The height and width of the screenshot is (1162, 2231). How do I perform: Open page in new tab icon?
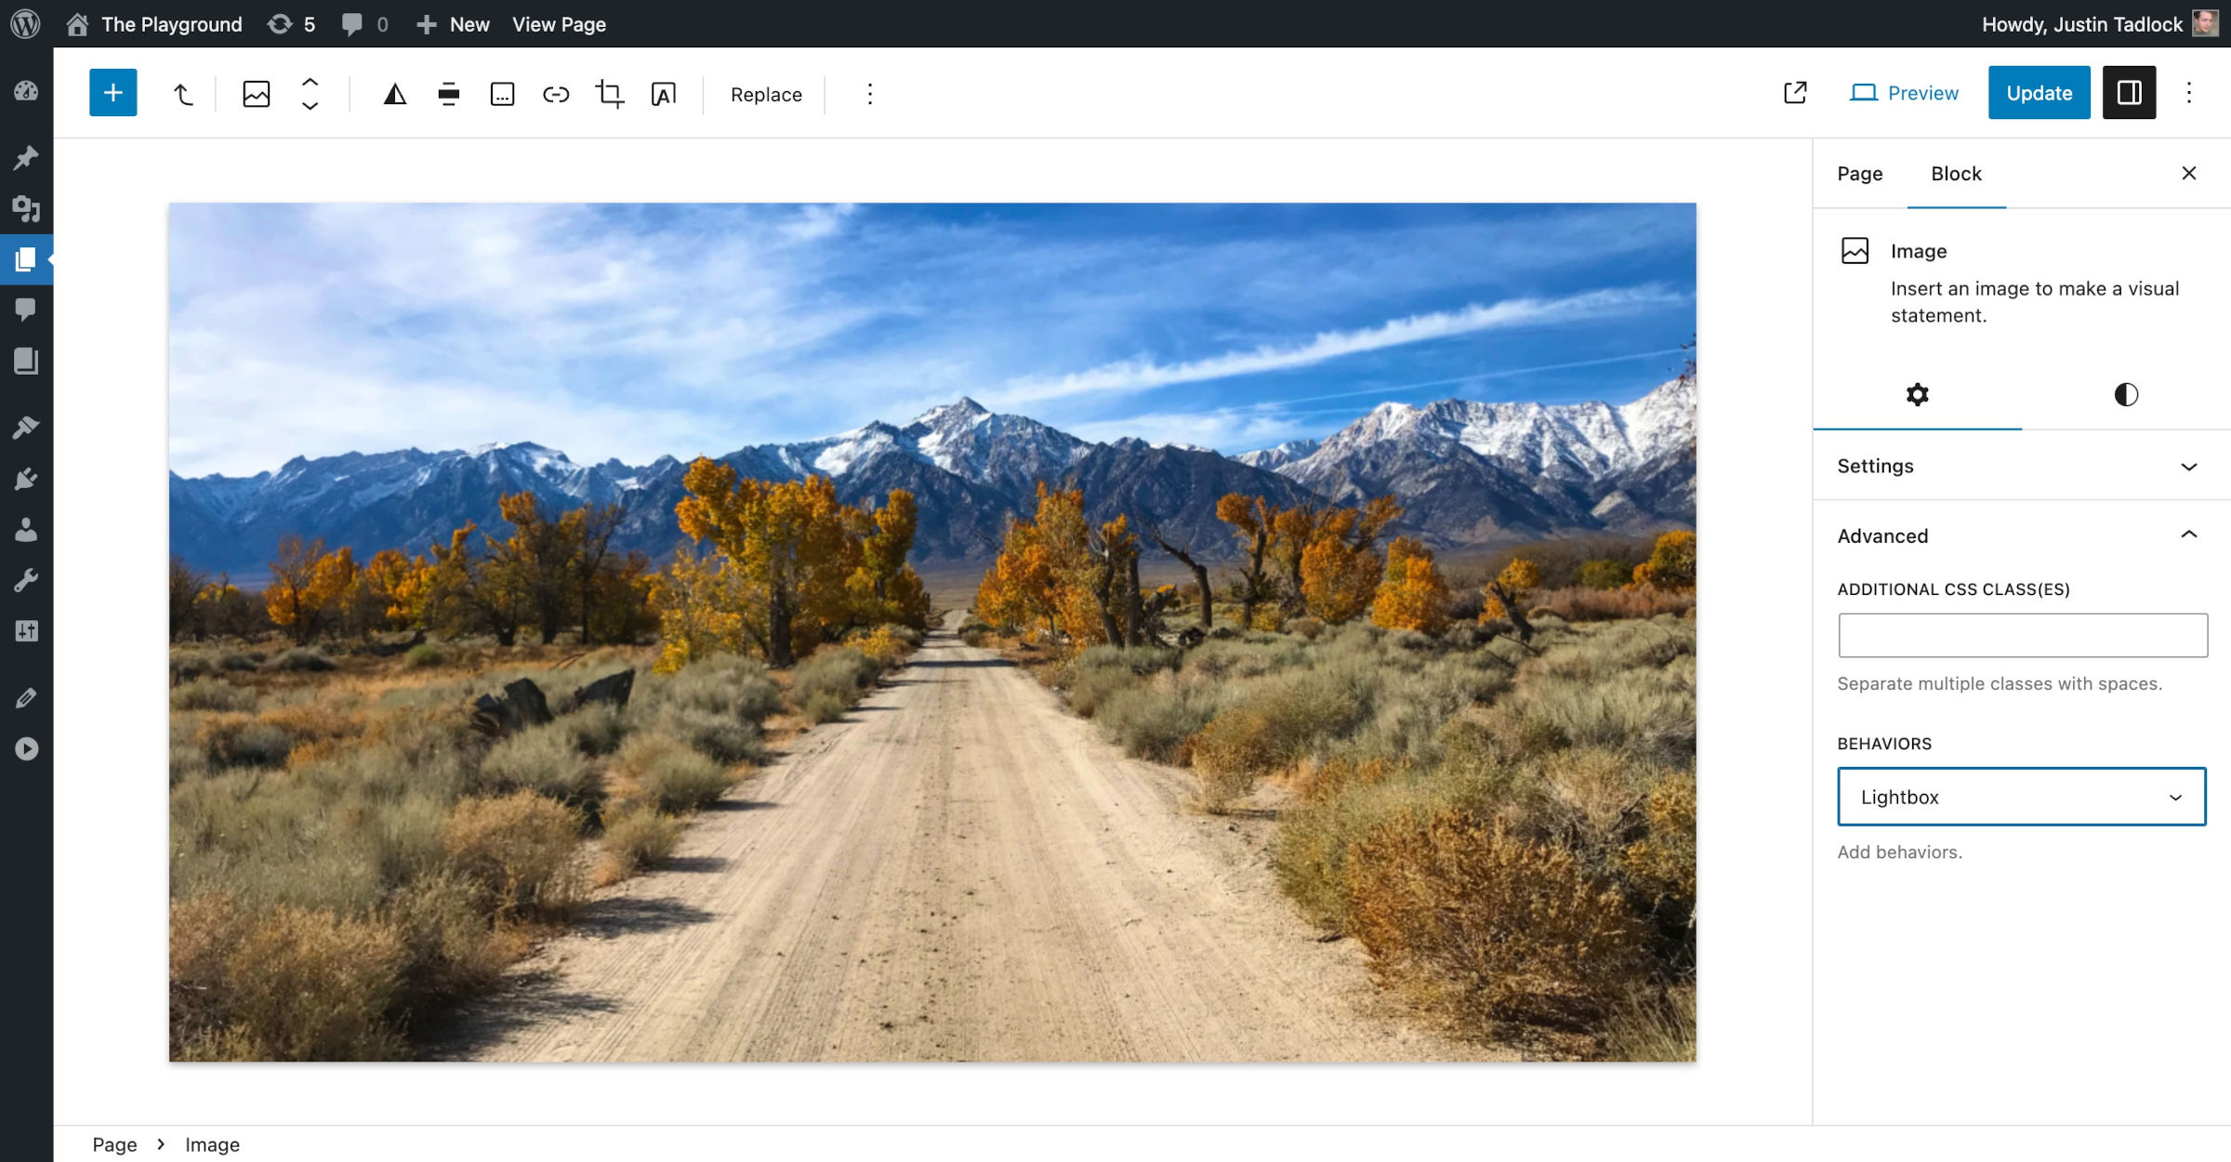click(x=1795, y=92)
